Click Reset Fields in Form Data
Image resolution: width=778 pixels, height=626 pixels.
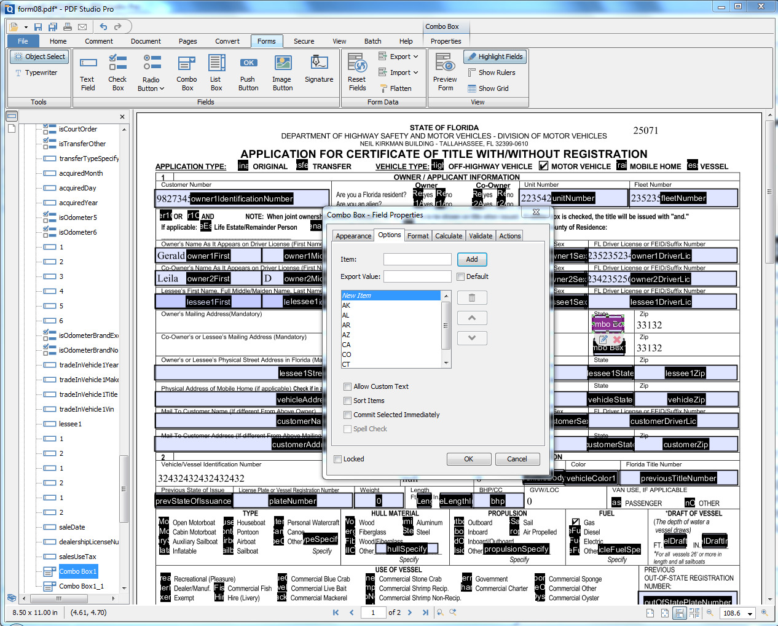click(357, 73)
